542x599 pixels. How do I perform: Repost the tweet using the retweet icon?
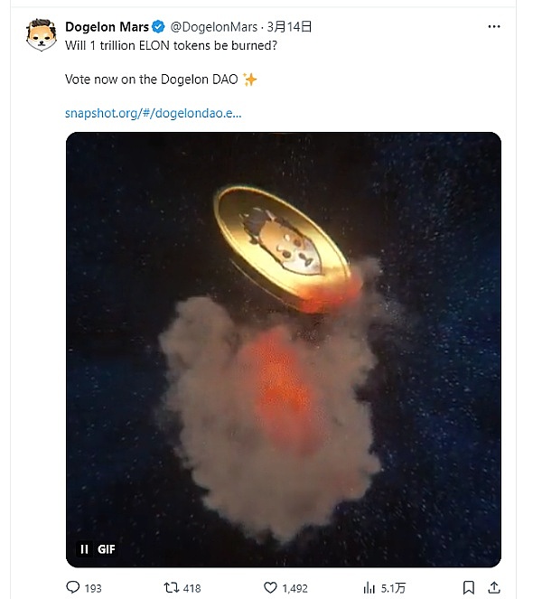[170, 588]
